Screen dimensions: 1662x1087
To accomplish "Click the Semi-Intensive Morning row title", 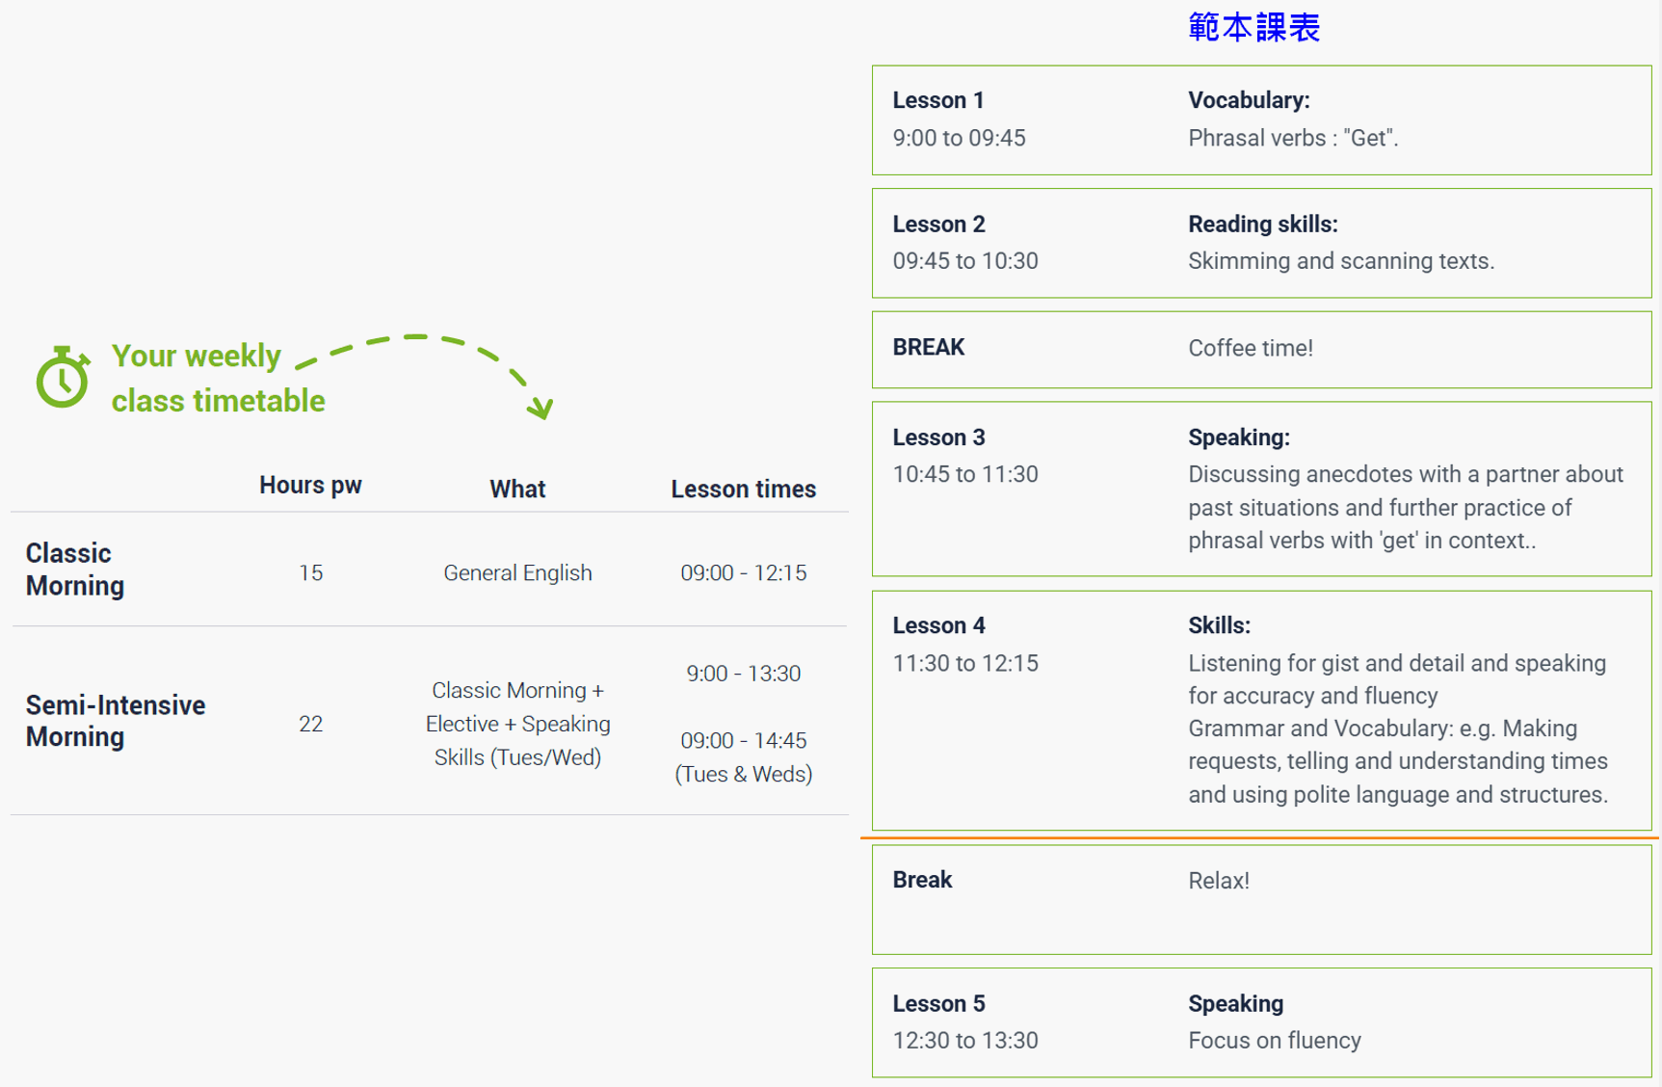I will [x=115, y=721].
